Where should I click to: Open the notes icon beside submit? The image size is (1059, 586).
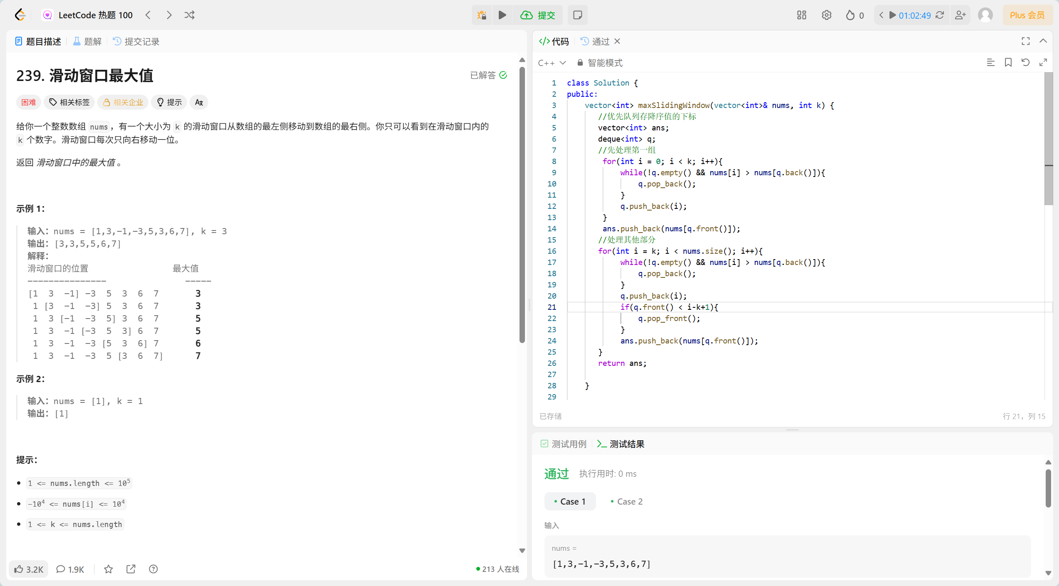point(577,15)
